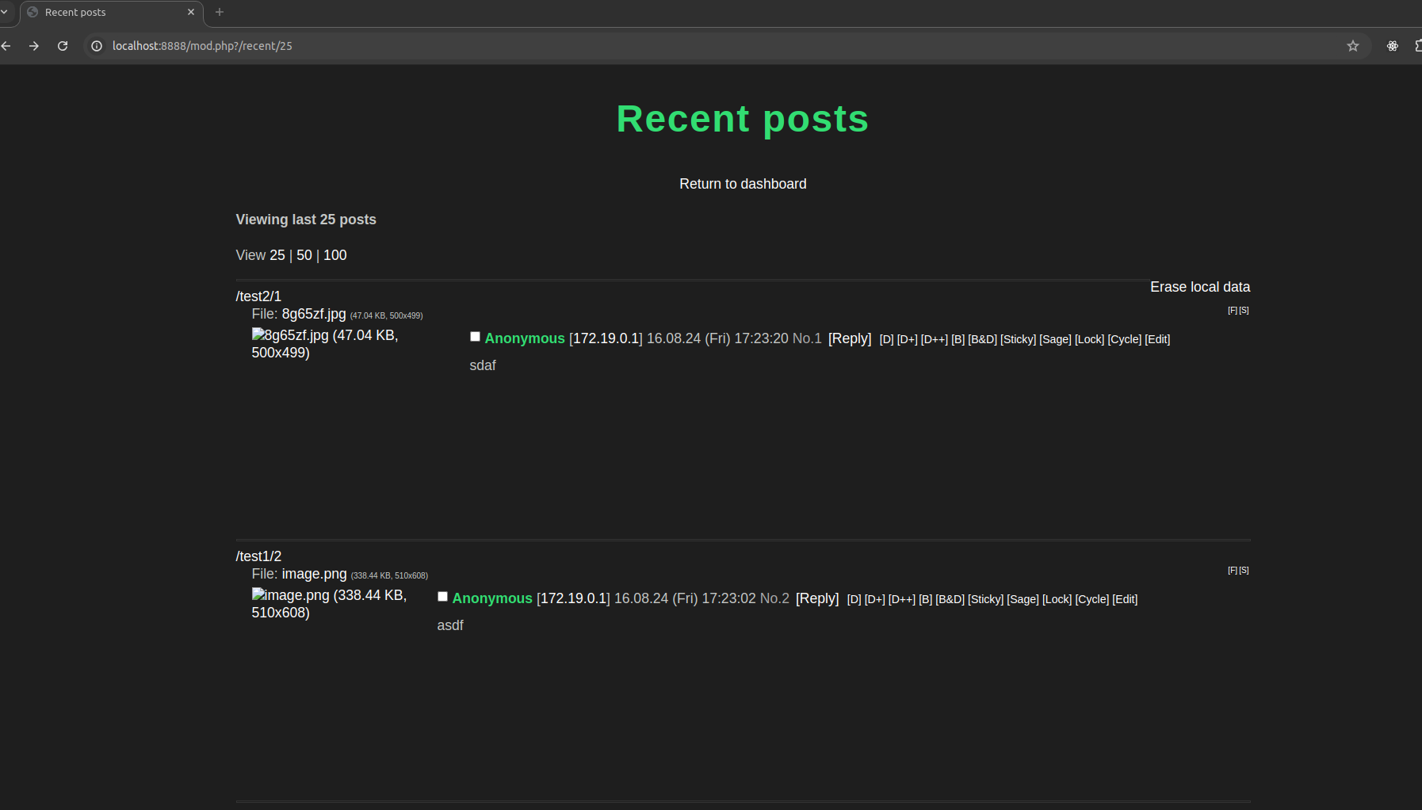Viewport: 1422px width, 810px height.
Task: Open the 8g65zf.jpg file link
Action: [314, 314]
